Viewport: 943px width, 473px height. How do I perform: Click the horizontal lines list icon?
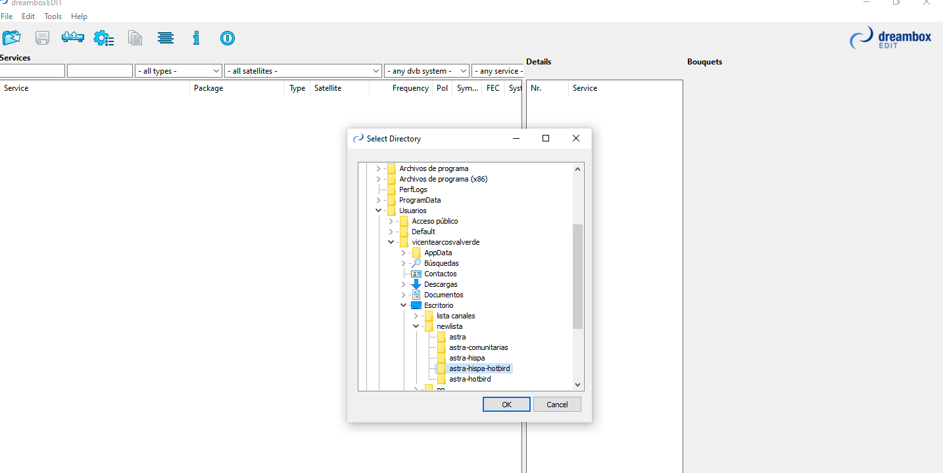coord(166,38)
